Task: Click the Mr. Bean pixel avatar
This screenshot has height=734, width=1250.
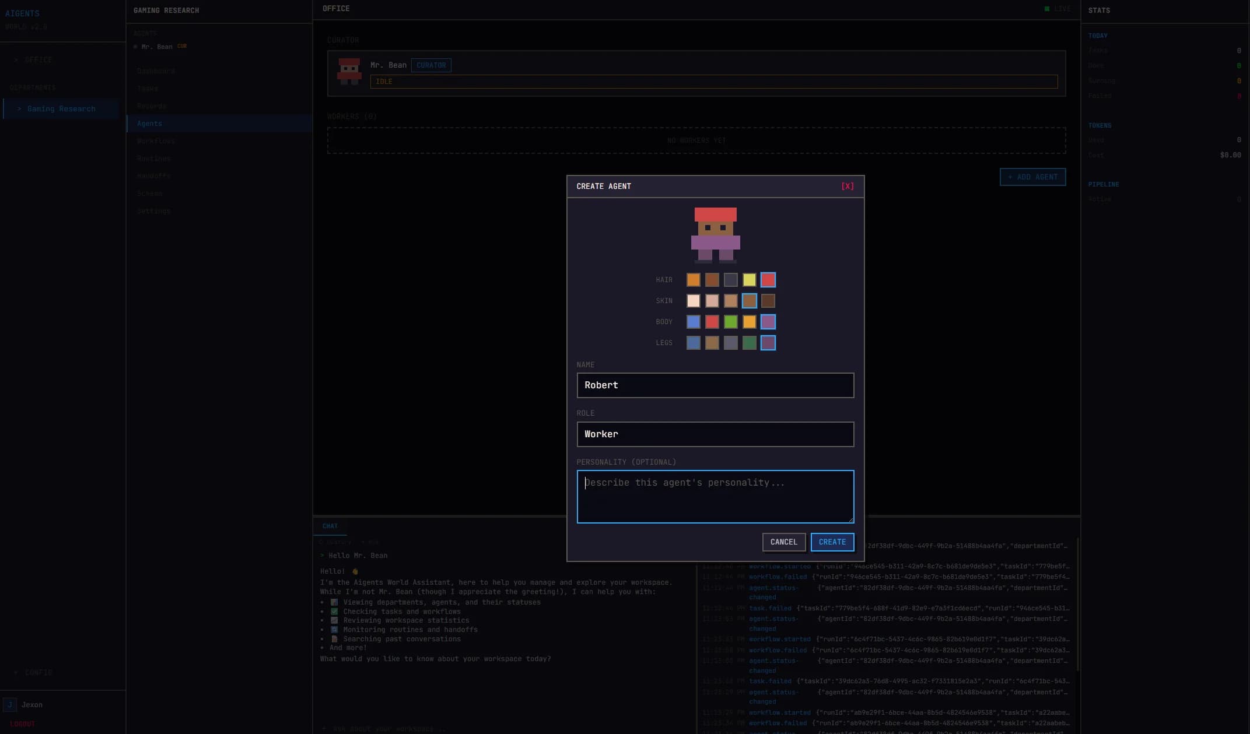Action: pos(349,72)
